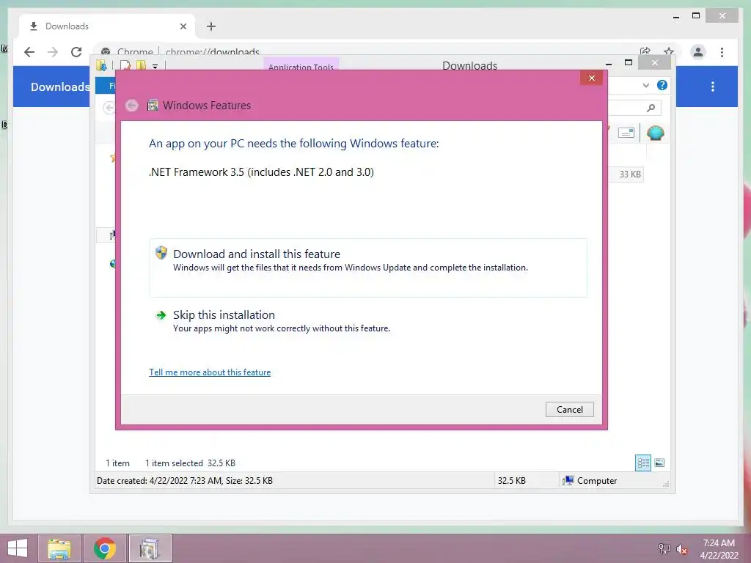Close the Windows Features dialog with red X

point(592,78)
